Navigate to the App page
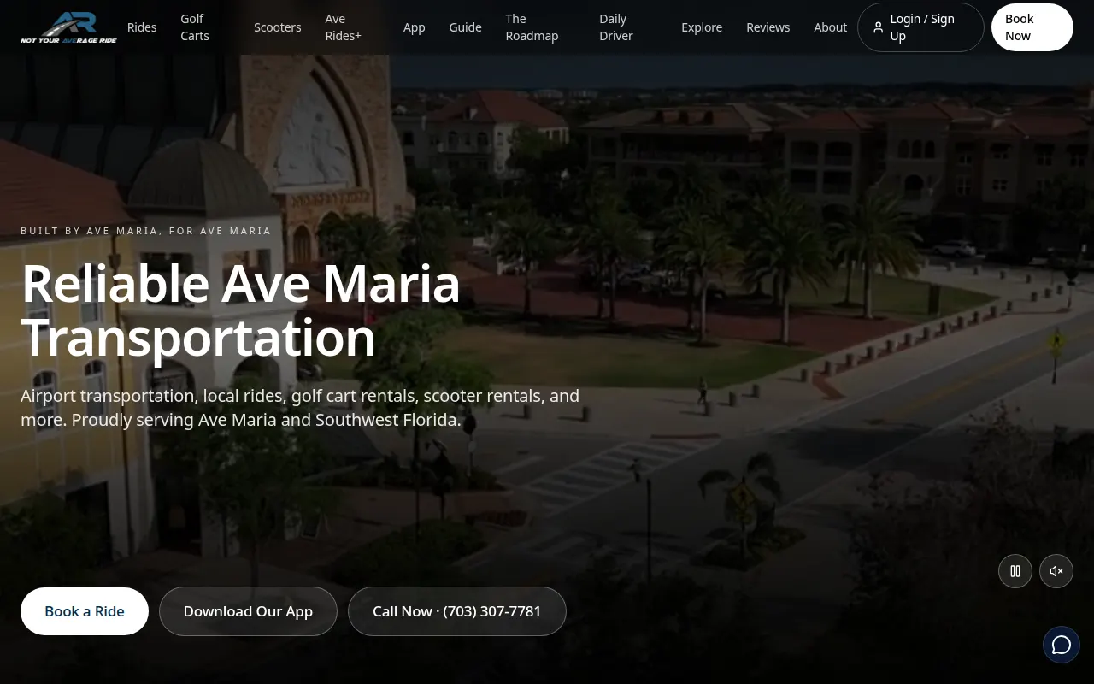The image size is (1094, 684). coord(415,27)
